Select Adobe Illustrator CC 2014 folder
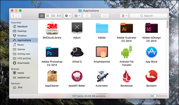Image resolution: width=179 pixels, height=105 pixels. pos(126,28)
